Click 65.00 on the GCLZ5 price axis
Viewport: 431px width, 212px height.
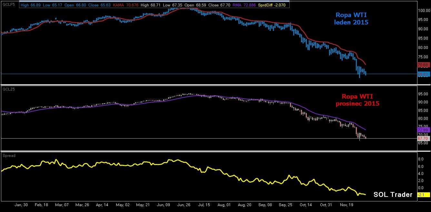coord(423,142)
